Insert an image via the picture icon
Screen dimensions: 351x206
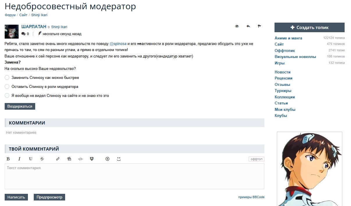pyautogui.click(x=69, y=159)
